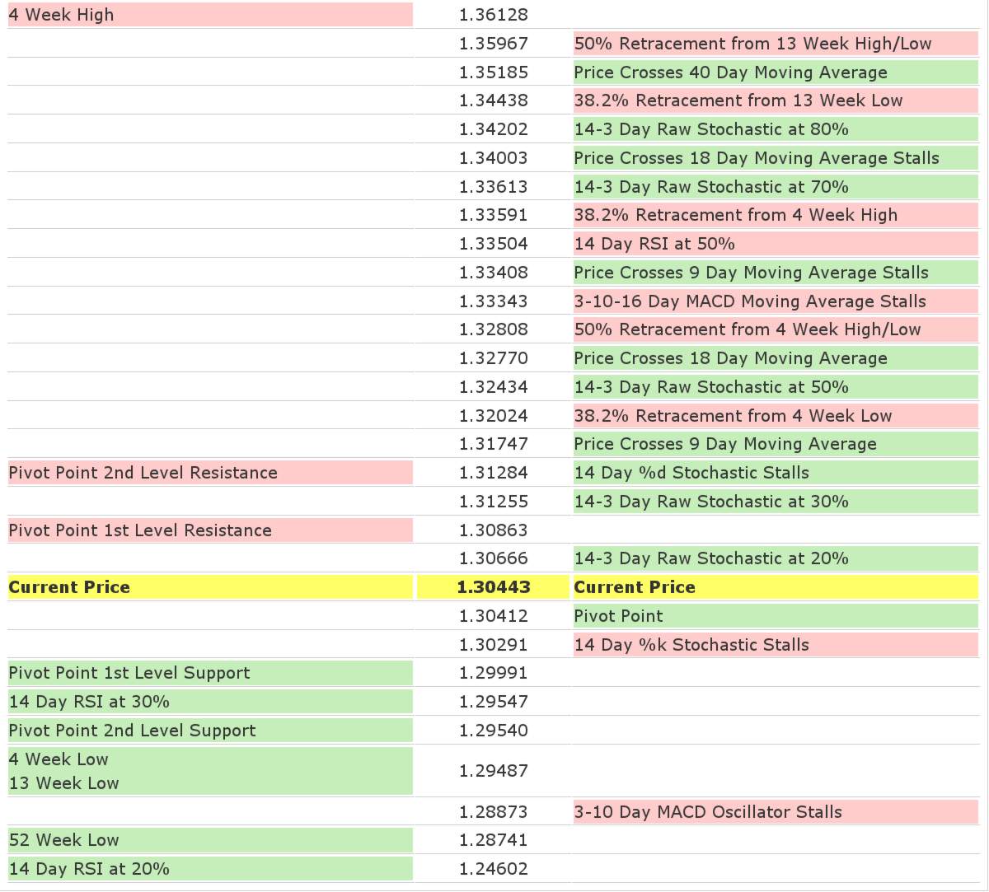Click the '52 Week Low' label
This screenshot has height=892, width=989.
click(x=64, y=840)
